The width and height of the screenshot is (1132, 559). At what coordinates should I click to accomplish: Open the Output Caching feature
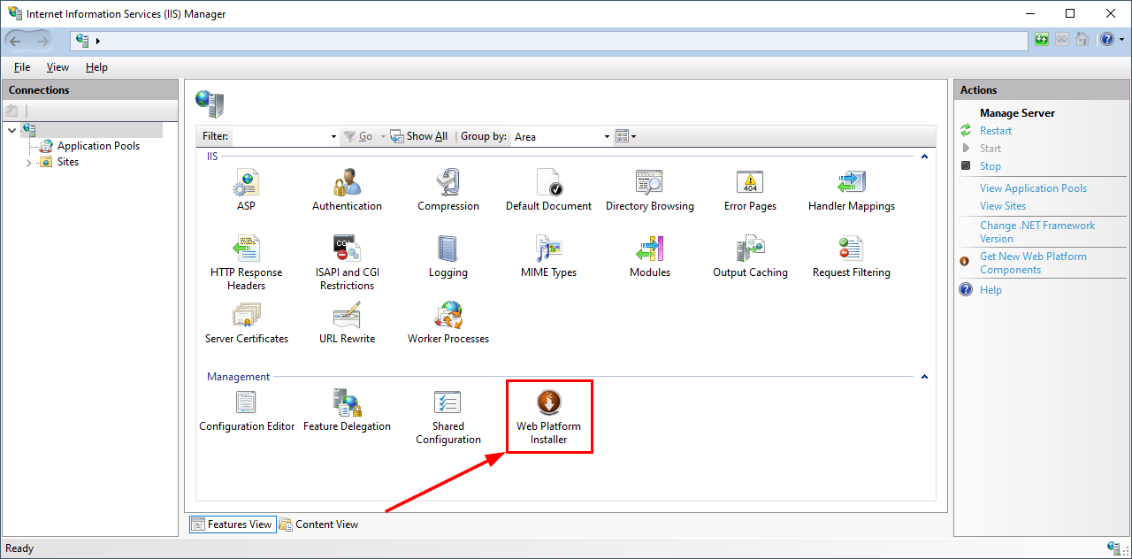[x=750, y=257]
